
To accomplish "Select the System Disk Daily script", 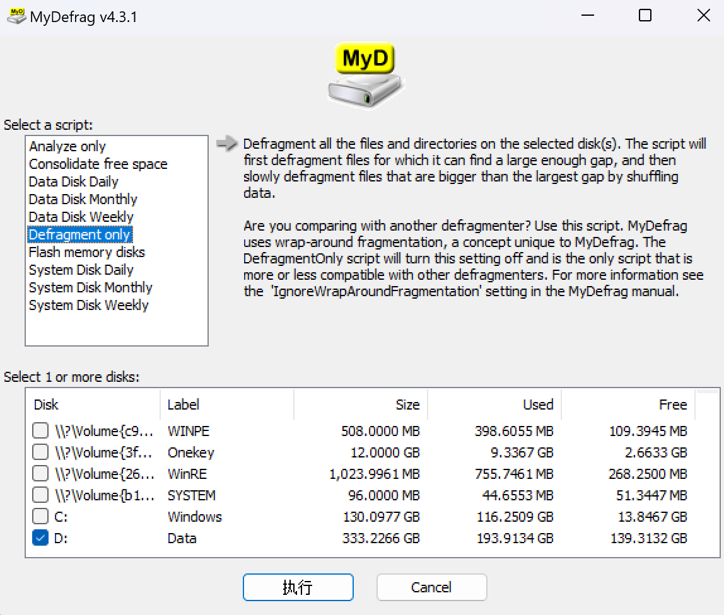I will (x=81, y=270).
